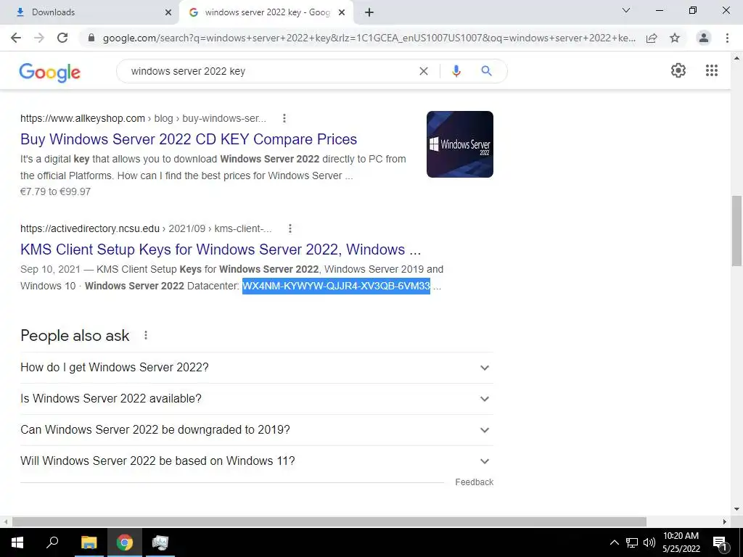Viewport: 743px width, 557px height.
Task: Select the windows server 2022 key tab
Action: (x=266, y=12)
